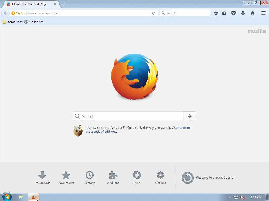Image resolution: width=269 pixels, height=201 pixels.
Task: Click the Firefox taskbar button
Action: pos(33,197)
